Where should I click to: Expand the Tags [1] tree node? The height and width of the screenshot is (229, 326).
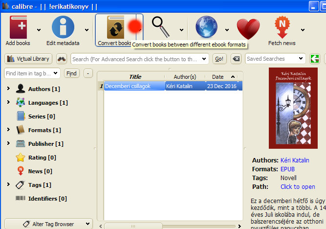(x=8, y=184)
